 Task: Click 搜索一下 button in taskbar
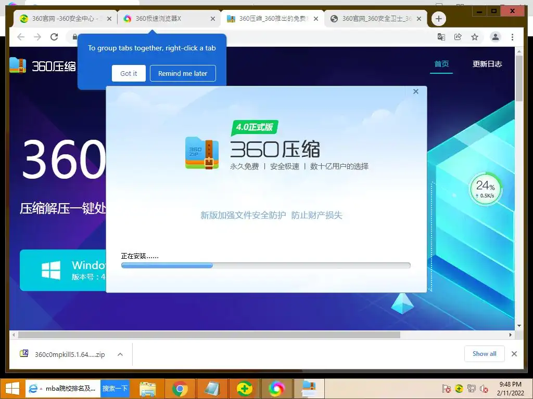point(115,389)
